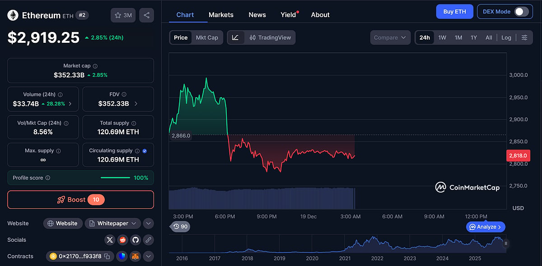Image resolution: width=542 pixels, height=266 pixels.
Task: Show Market cap info tooltip icon
Action: point(95,66)
